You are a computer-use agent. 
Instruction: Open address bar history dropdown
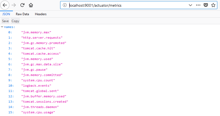pos(190,5)
